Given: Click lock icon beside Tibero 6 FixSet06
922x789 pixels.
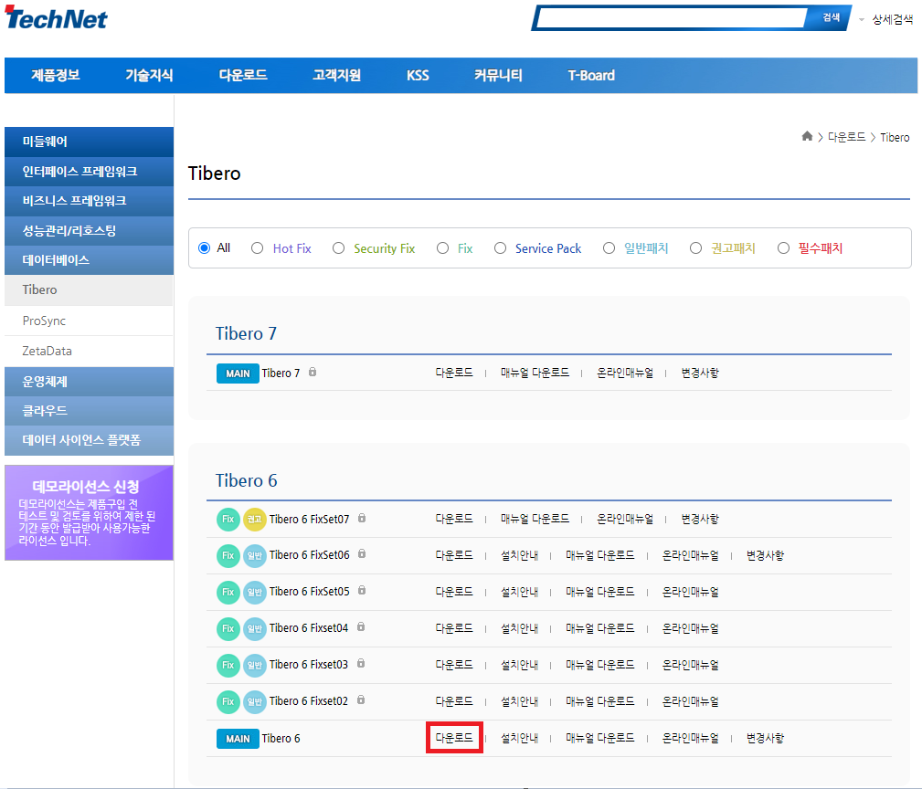Looking at the screenshot, I should [362, 554].
